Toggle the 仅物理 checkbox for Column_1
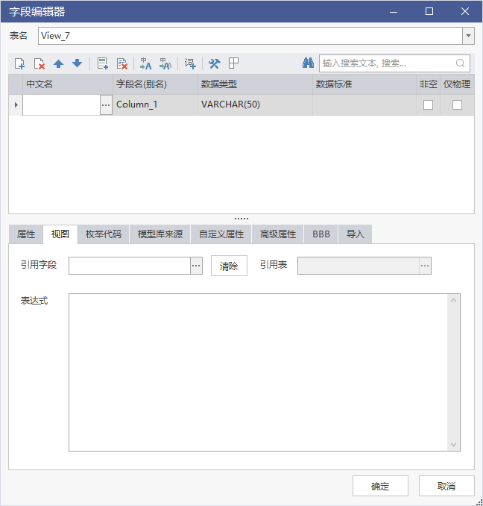 pyautogui.click(x=457, y=105)
